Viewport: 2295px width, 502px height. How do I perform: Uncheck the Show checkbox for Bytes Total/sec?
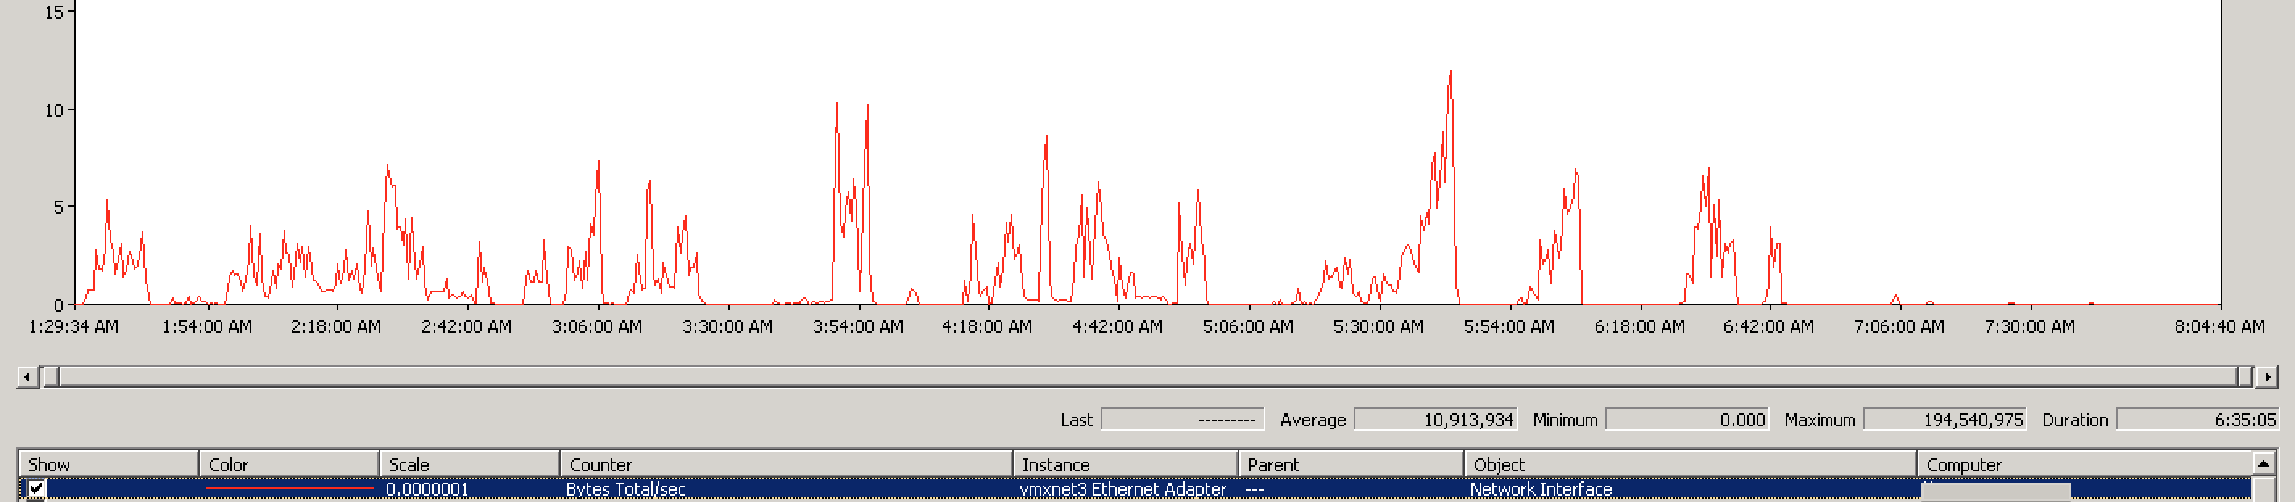click(x=35, y=488)
